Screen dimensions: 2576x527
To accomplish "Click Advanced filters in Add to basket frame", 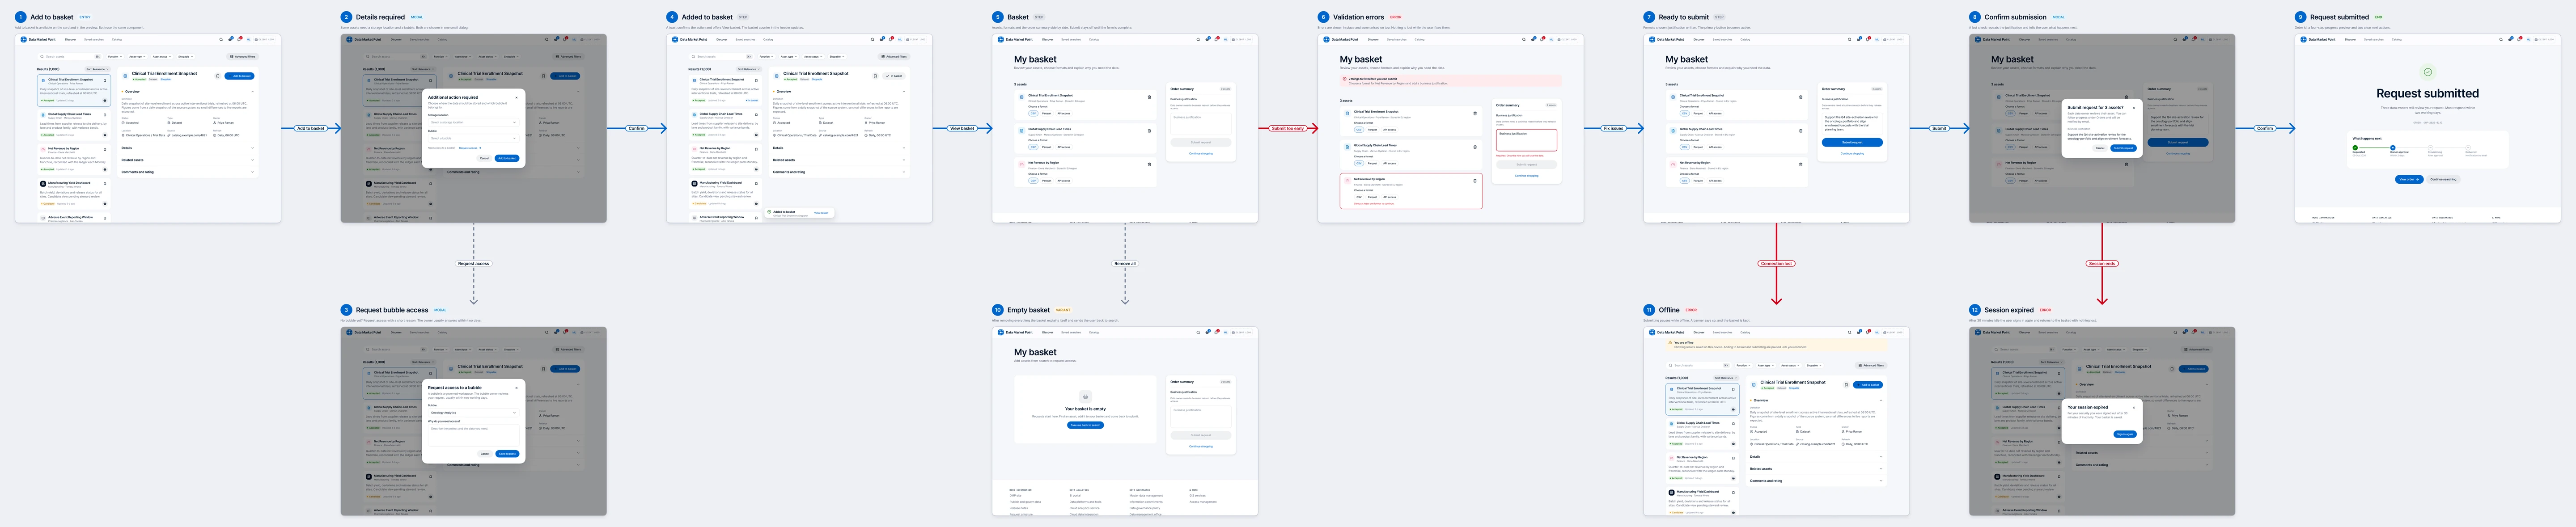I will pos(243,57).
